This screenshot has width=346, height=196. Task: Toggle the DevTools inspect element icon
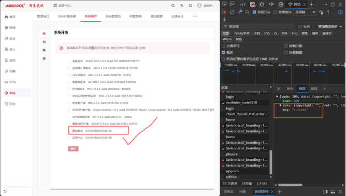point(224,4)
